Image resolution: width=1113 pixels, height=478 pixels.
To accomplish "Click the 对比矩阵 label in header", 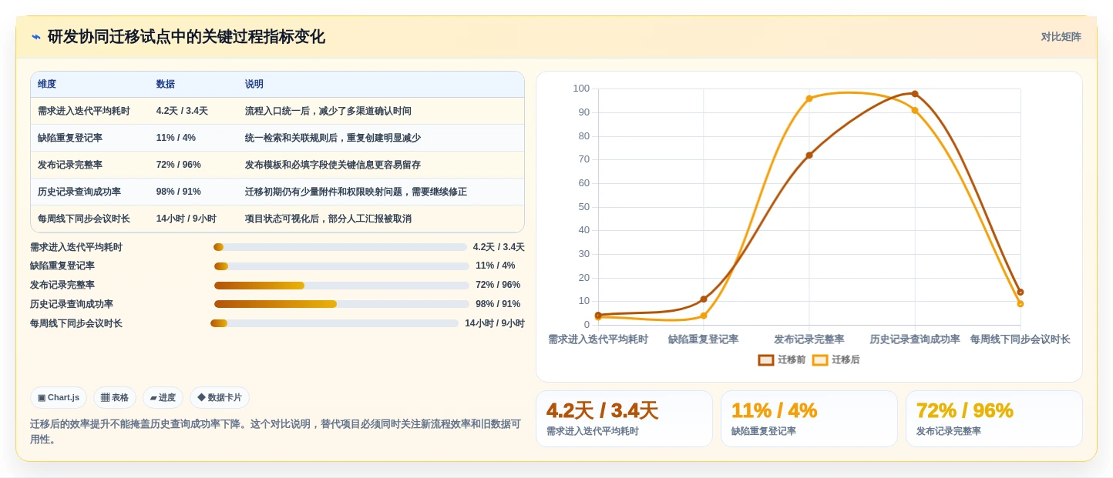I will pyautogui.click(x=1061, y=37).
